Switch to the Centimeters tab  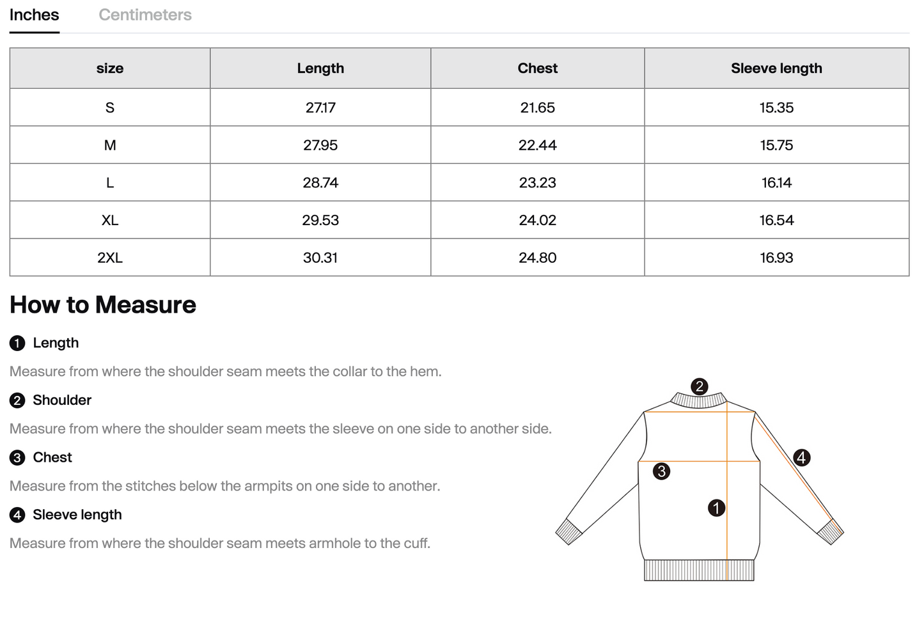point(145,15)
